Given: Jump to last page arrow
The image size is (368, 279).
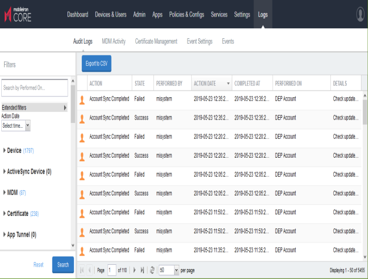Looking at the screenshot, I should coord(142,270).
